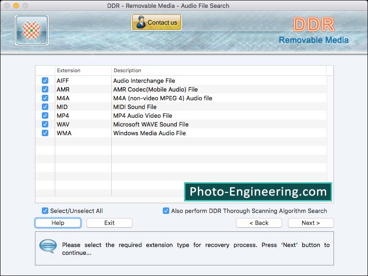Image resolution: width=368 pixels, height=276 pixels.
Task: Click the Description column header
Action: click(127, 70)
